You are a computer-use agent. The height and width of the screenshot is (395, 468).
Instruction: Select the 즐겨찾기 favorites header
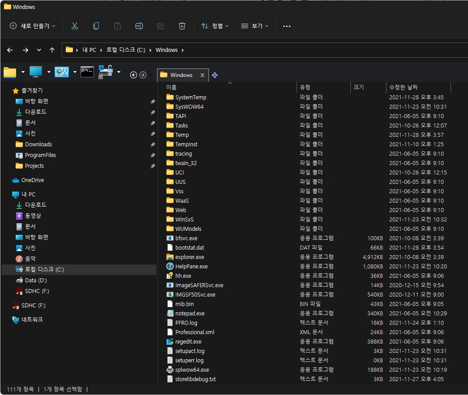[32, 90]
